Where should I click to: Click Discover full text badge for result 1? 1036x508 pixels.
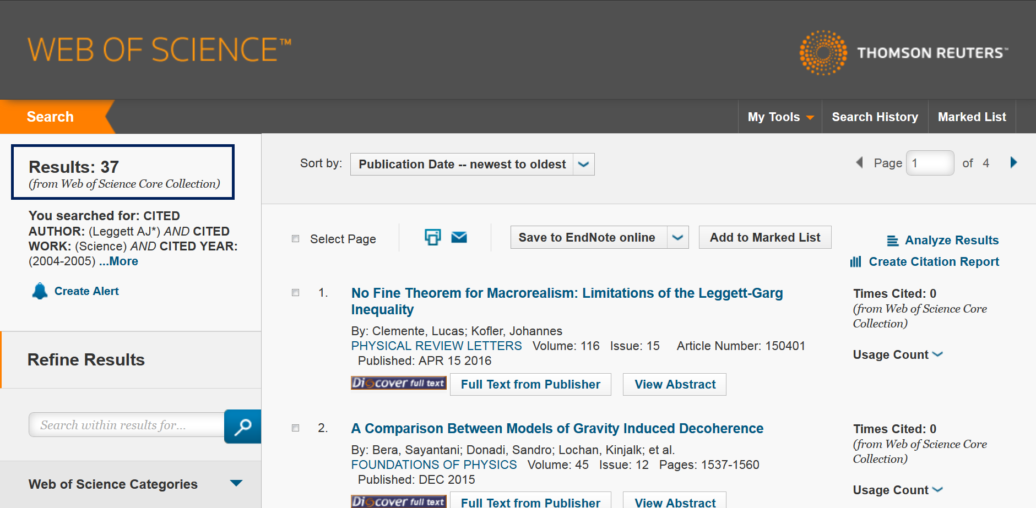(x=399, y=383)
